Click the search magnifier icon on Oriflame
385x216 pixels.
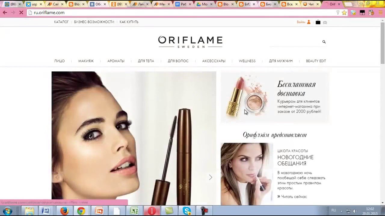[x=324, y=42]
